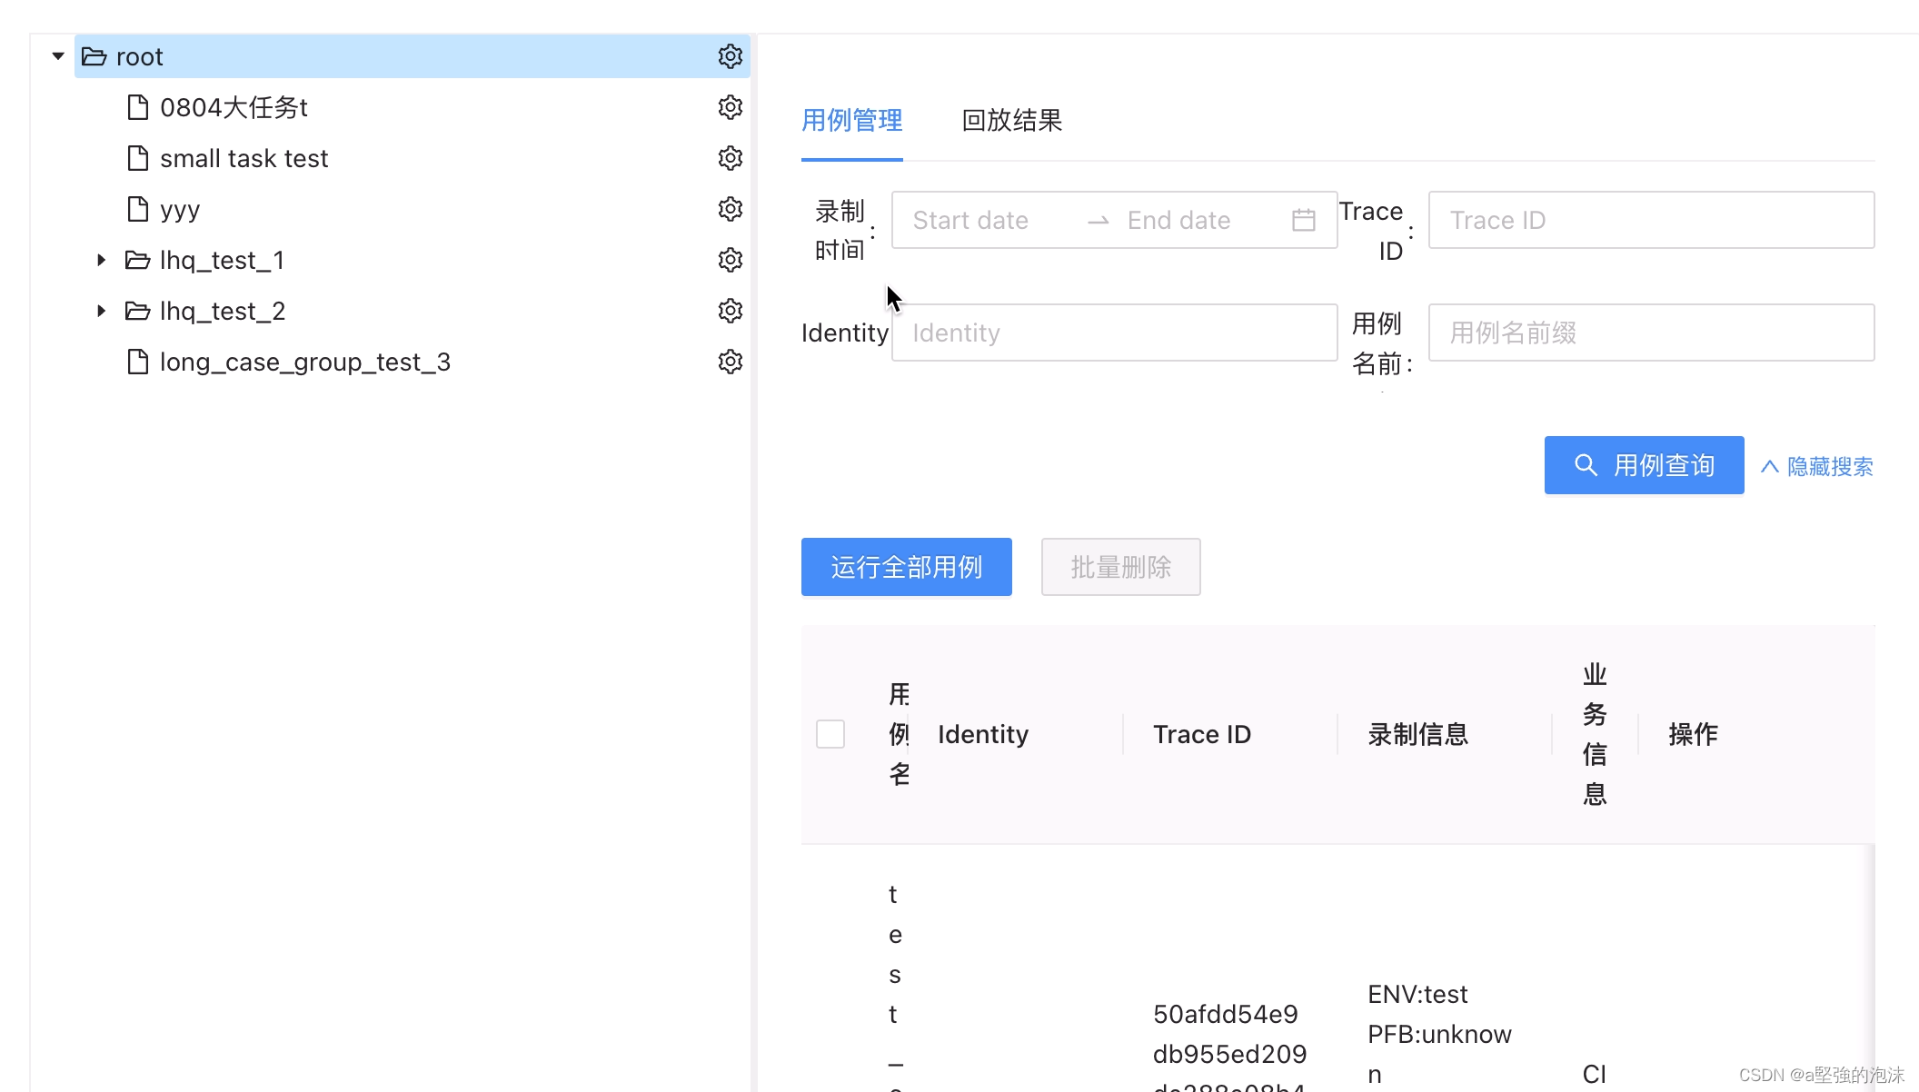This screenshot has height=1092, width=1919.
Task: Select the root tree item
Action: [412, 56]
